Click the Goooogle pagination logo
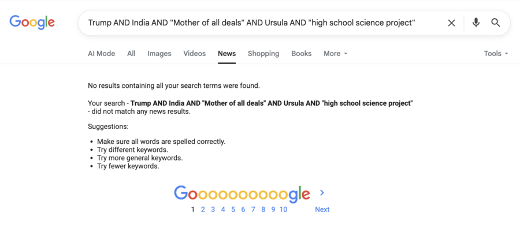The height and width of the screenshot is (237, 520). (x=242, y=194)
